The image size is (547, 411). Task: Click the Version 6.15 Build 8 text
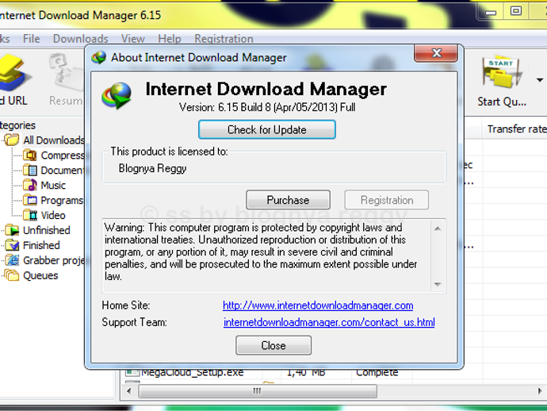267,107
